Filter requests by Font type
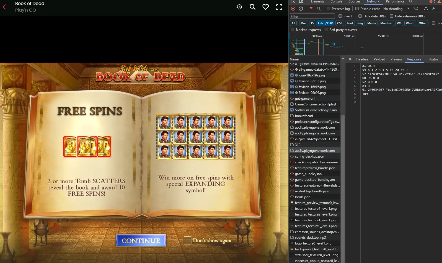This screenshot has width=442, height=263. click(x=350, y=23)
